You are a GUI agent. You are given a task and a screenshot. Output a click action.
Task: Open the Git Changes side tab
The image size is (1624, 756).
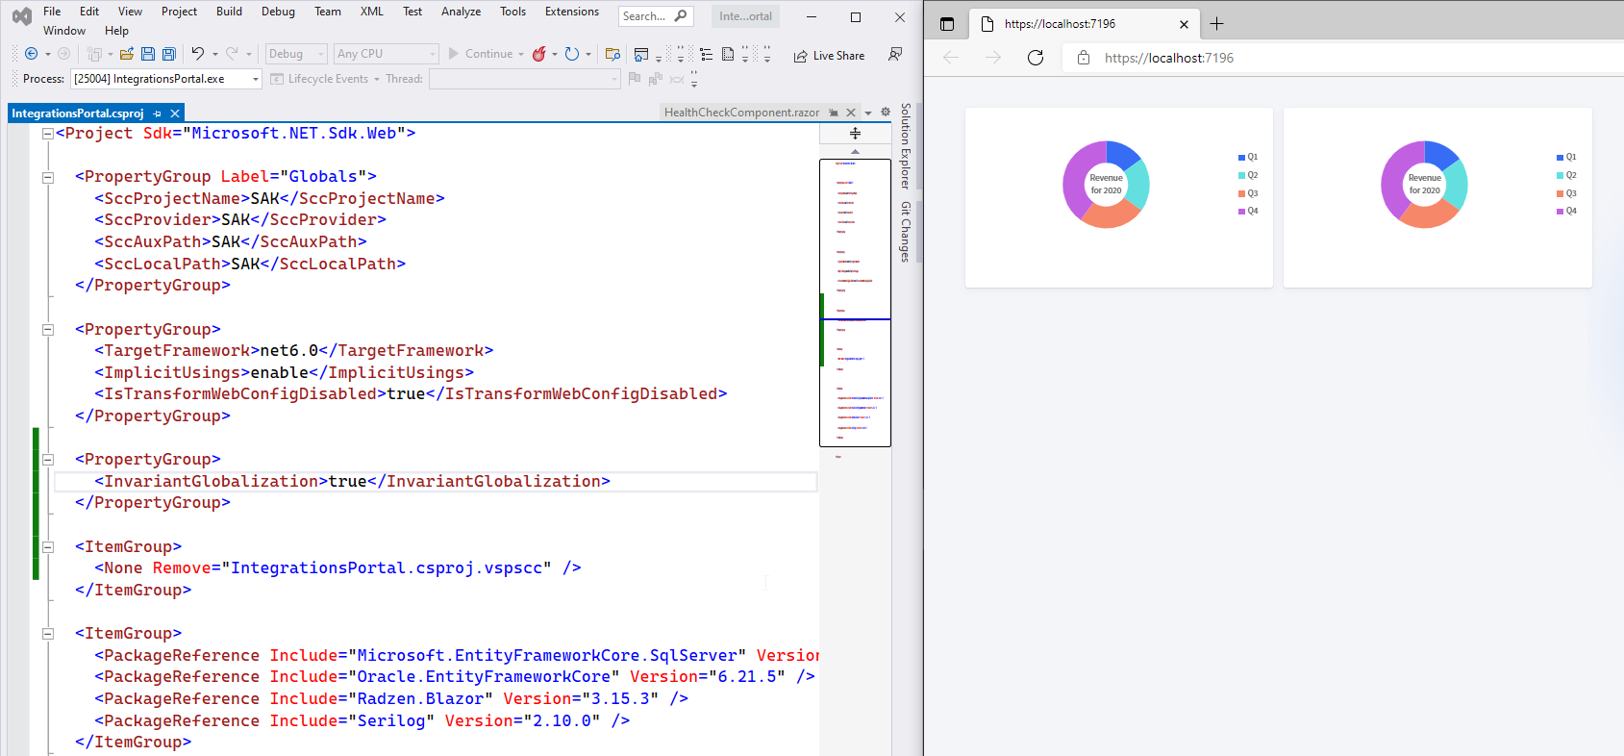click(x=906, y=232)
